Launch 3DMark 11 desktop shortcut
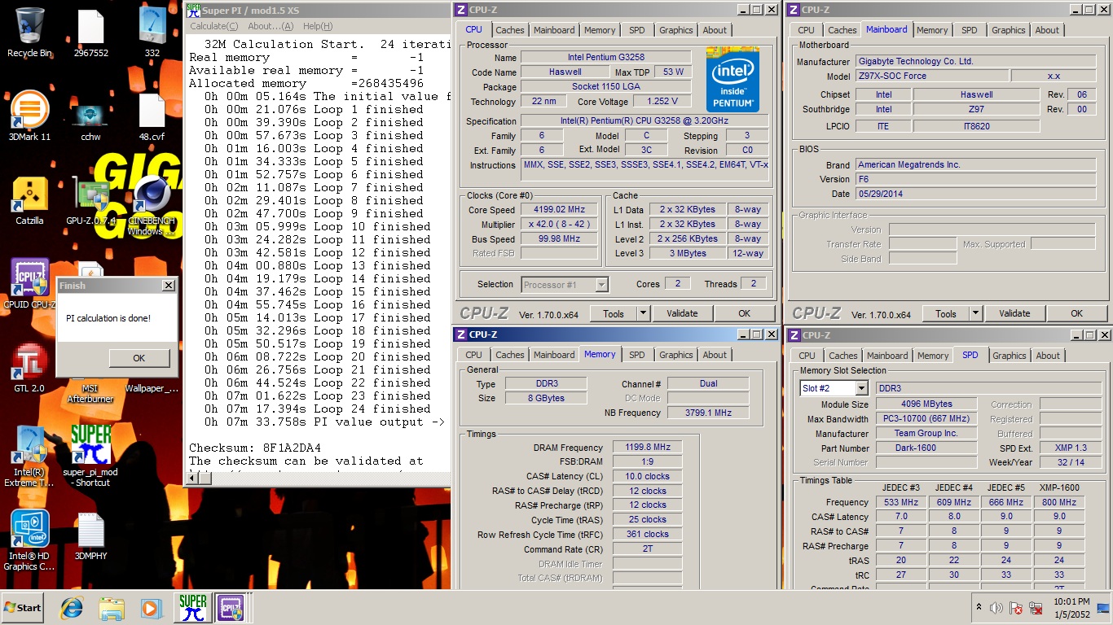Screen dimensions: 1113x625 (x=29, y=116)
